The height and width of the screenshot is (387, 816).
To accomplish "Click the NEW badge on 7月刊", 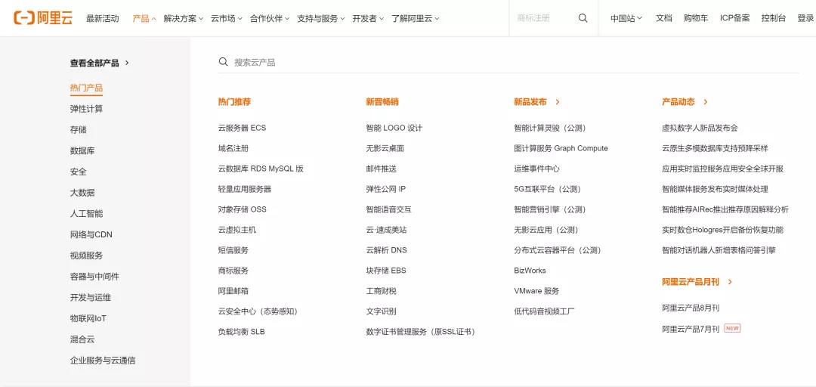I will point(732,328).
